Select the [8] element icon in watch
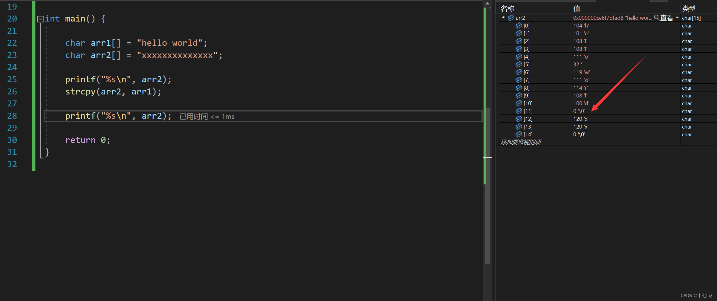This screenshot has height=301, width=717. [x=519, y=88]
